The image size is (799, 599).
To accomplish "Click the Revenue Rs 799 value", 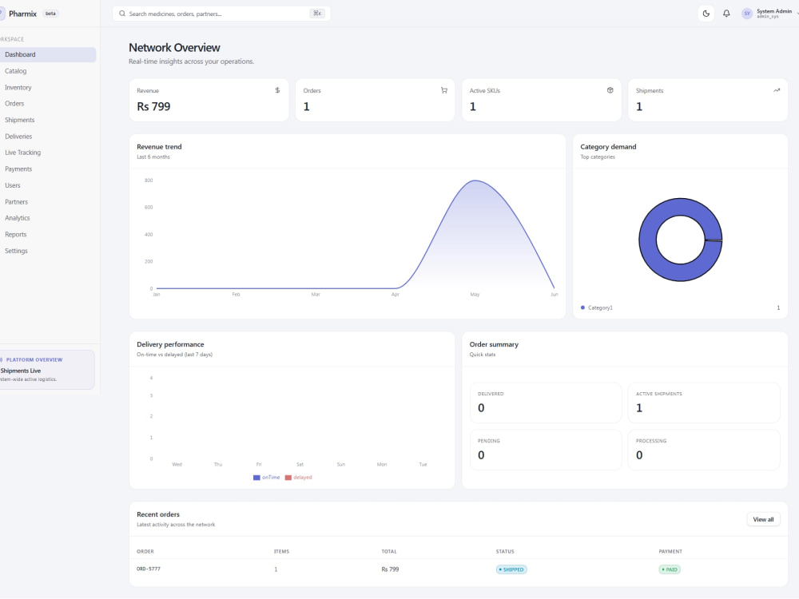I will click(153, 106).
